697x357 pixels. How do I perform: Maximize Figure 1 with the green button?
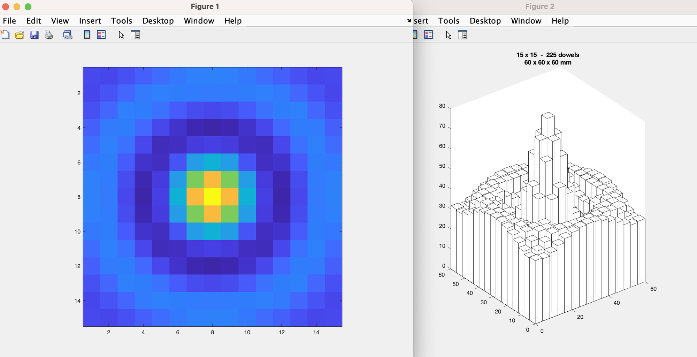[28, 7]
